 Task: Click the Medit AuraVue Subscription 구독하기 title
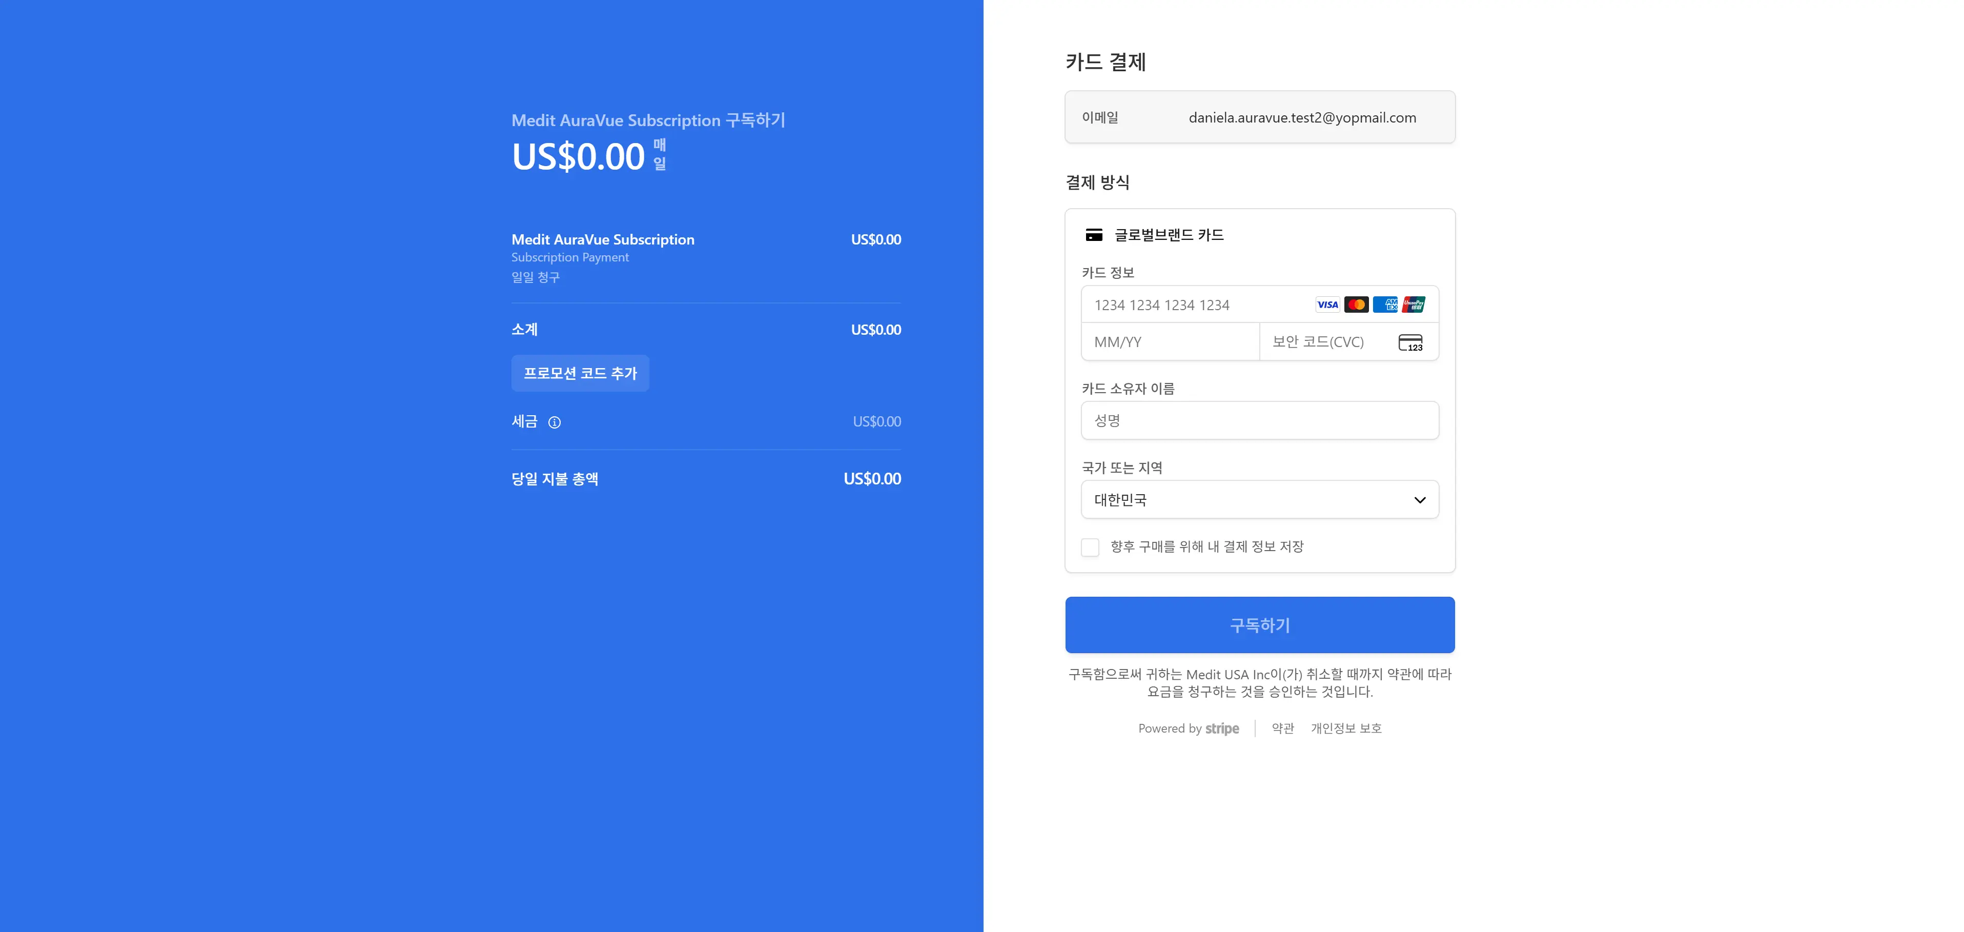pos(648,120)
